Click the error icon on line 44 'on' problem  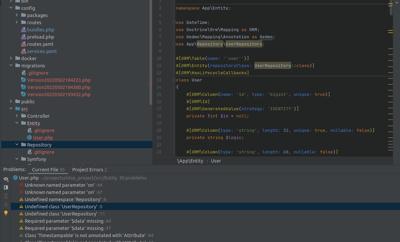point(21,185)
